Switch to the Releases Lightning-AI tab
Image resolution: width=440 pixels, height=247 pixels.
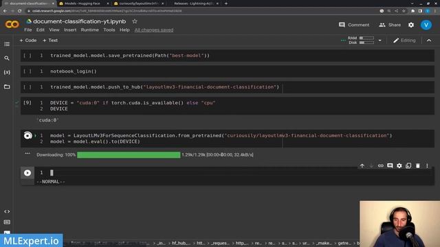pos(193,3)
